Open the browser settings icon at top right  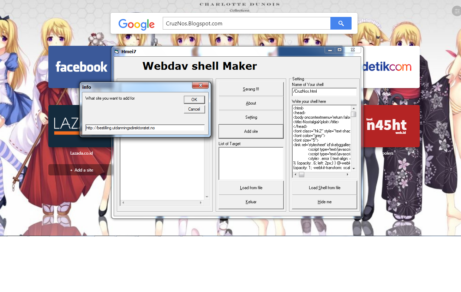pyautogui.click(x=457, y=11)
